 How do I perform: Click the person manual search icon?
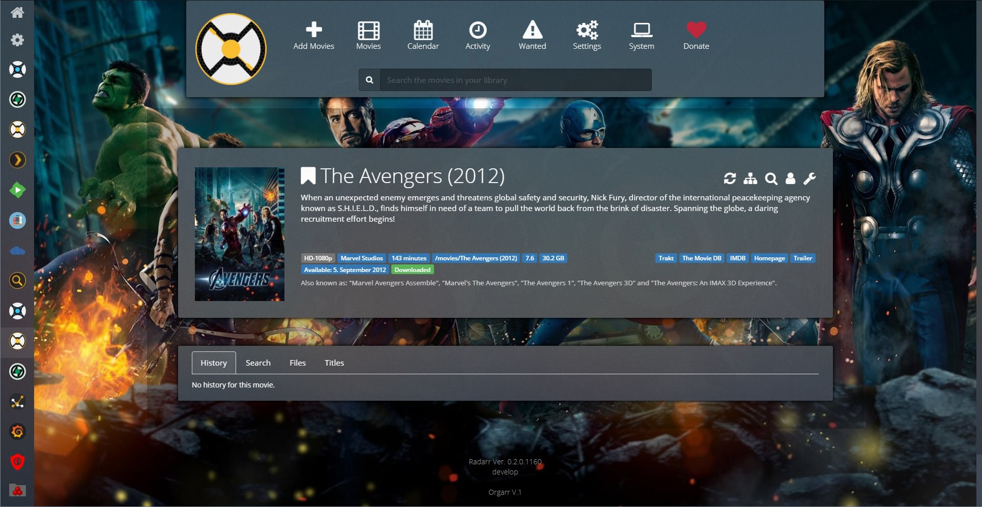[790, 178]
